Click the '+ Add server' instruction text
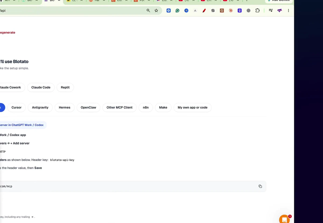The width and height of the screenshot is (323, 223). point(20,143)
